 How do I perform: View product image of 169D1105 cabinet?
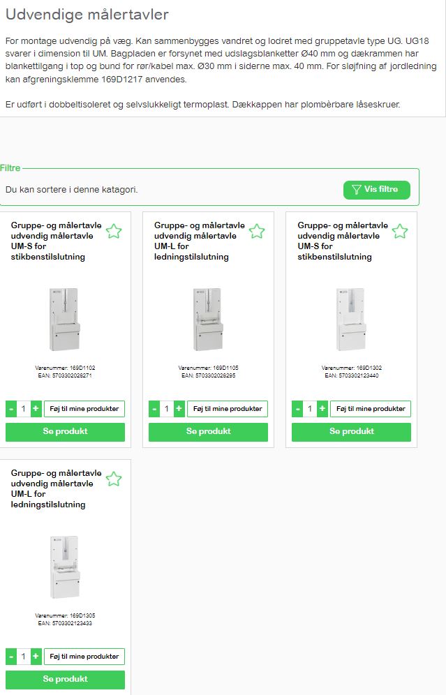[x=208, y=319]
